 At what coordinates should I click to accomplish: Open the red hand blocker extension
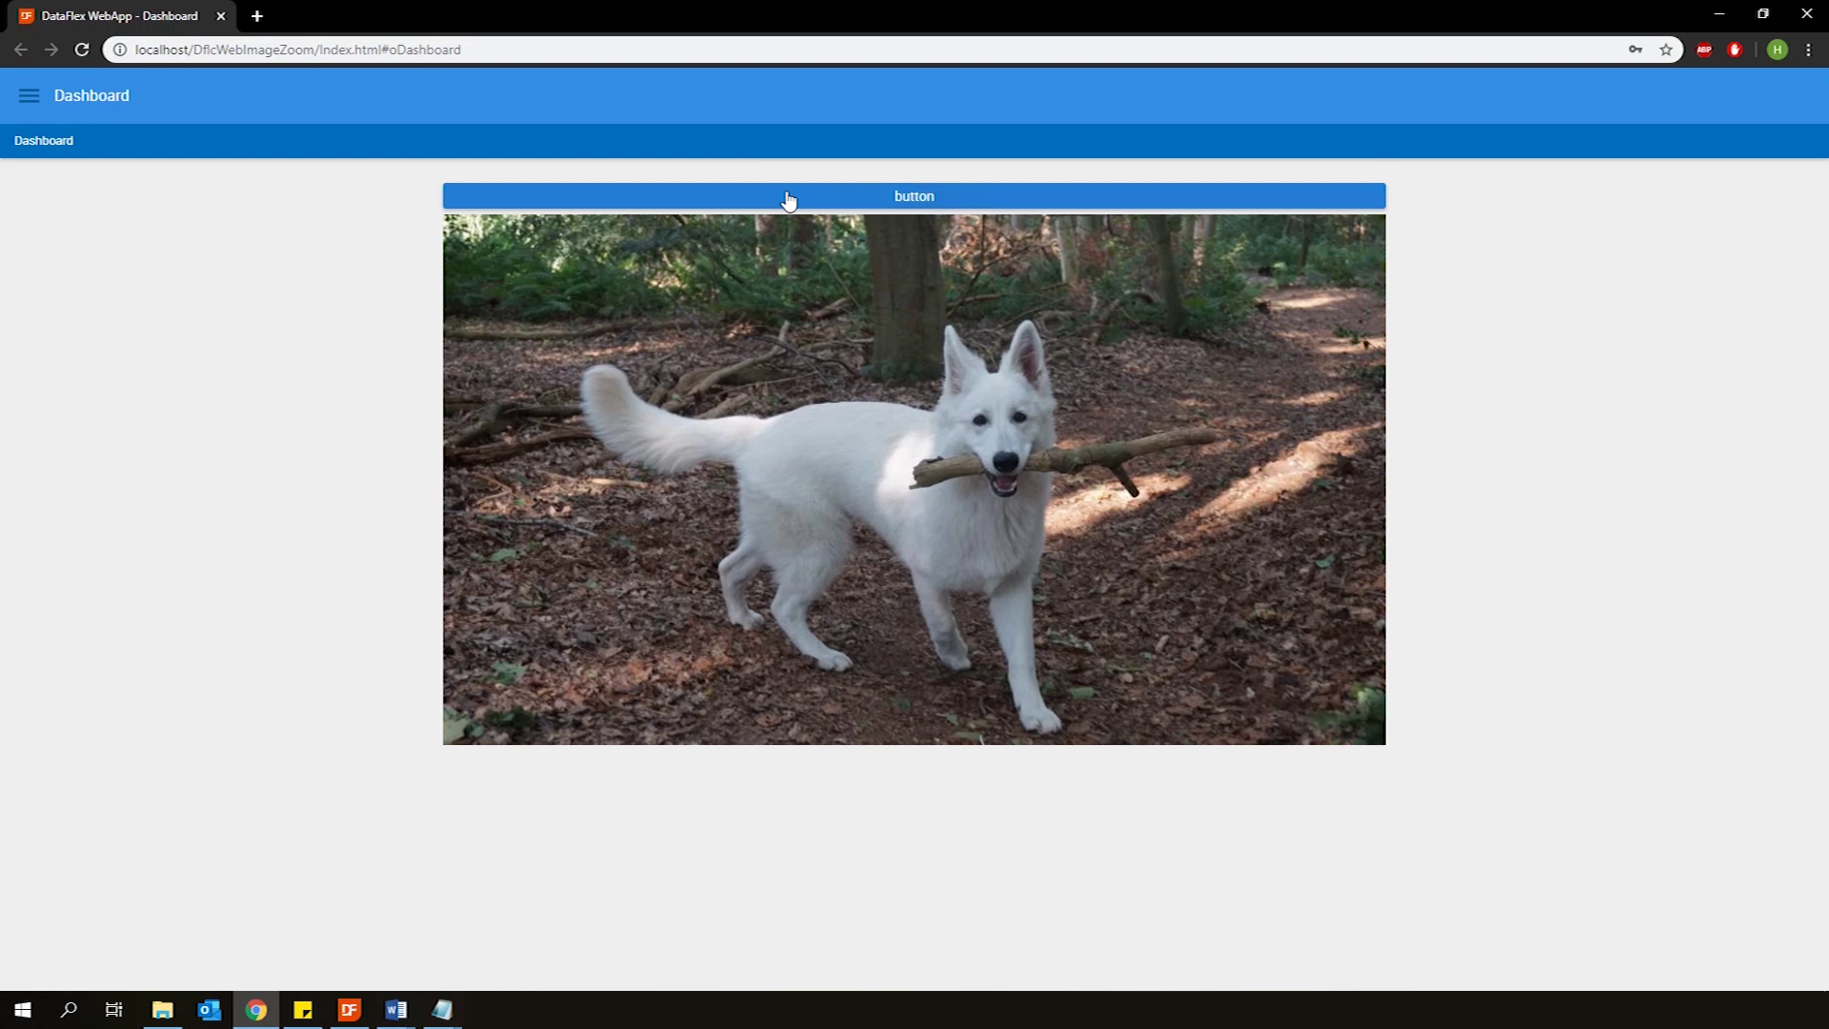point(1735,50)
